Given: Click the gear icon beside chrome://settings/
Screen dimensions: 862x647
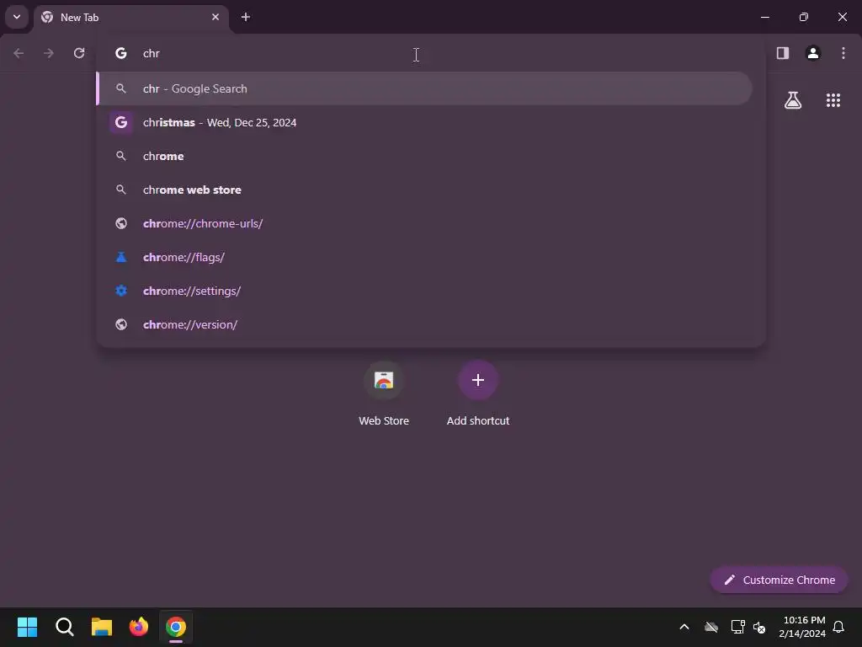Looking at the screenshot, I should [121, 291].
